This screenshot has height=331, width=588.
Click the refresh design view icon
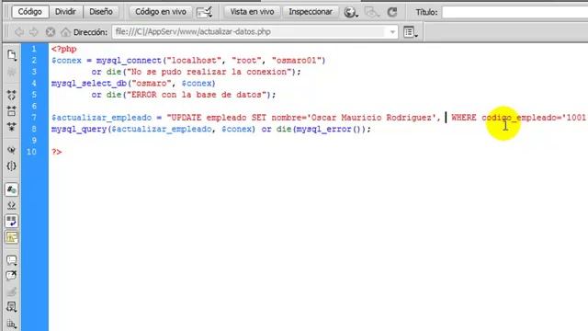point(392,12)
